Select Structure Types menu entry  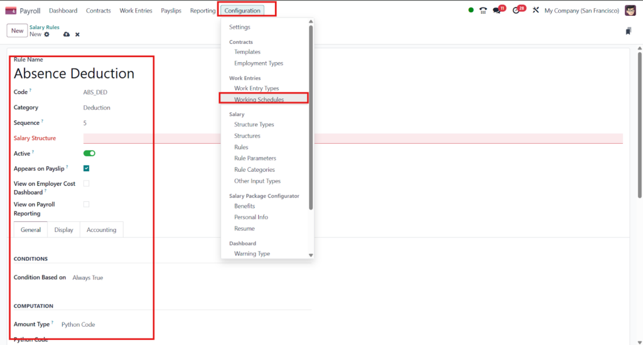point(254,125)
